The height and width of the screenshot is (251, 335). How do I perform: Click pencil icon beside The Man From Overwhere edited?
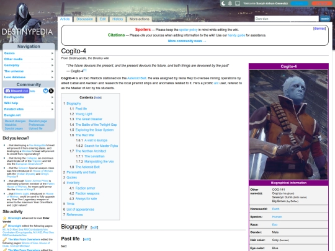[x=4, y=239]
